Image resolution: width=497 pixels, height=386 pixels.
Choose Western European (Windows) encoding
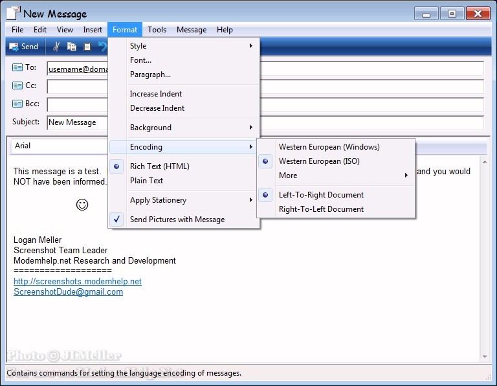[x=329, y=147]
